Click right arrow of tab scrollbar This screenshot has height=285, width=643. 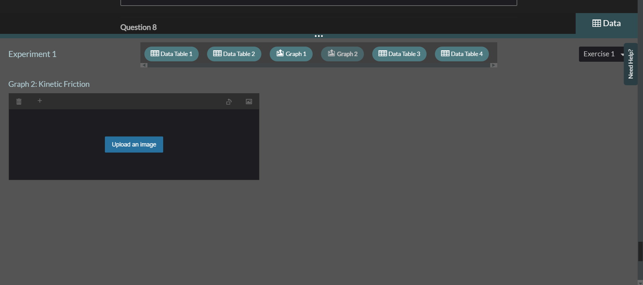pos(494,65)
